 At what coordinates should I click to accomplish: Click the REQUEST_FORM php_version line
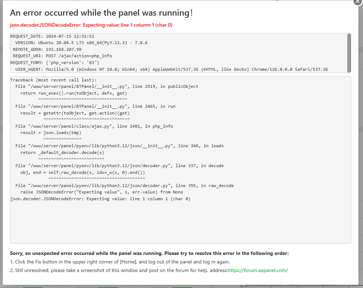pyautogui.click(x=55, y=63)
